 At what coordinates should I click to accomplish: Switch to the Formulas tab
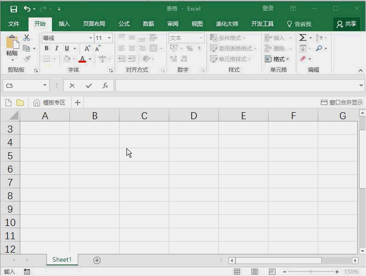pos(124,24)
